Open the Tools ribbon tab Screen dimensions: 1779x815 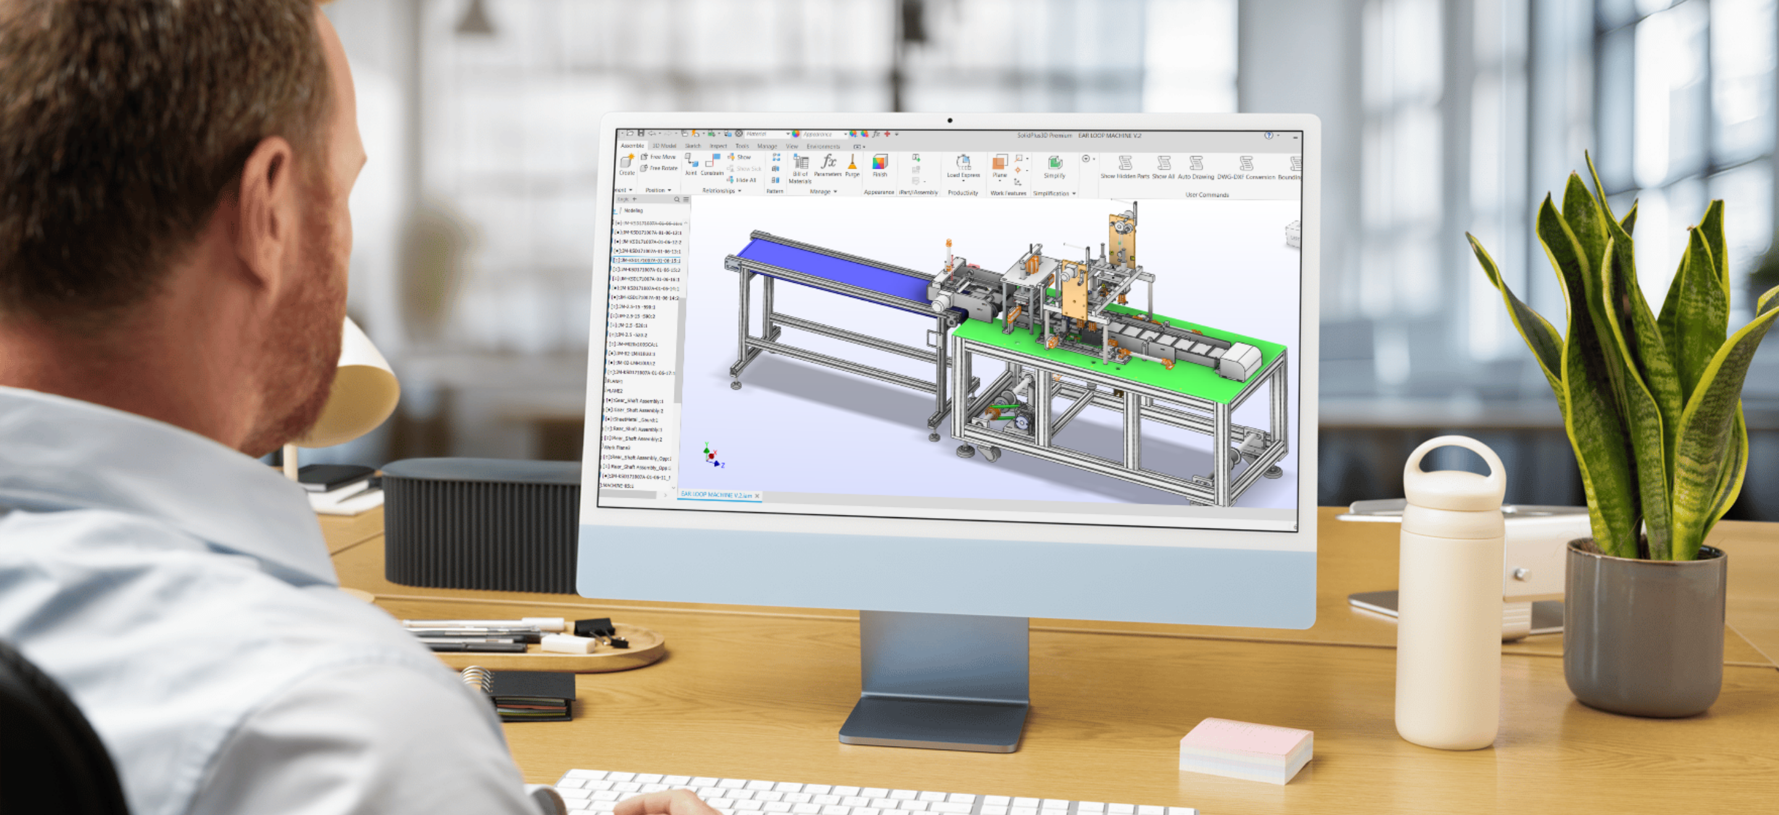coord(742,146)
